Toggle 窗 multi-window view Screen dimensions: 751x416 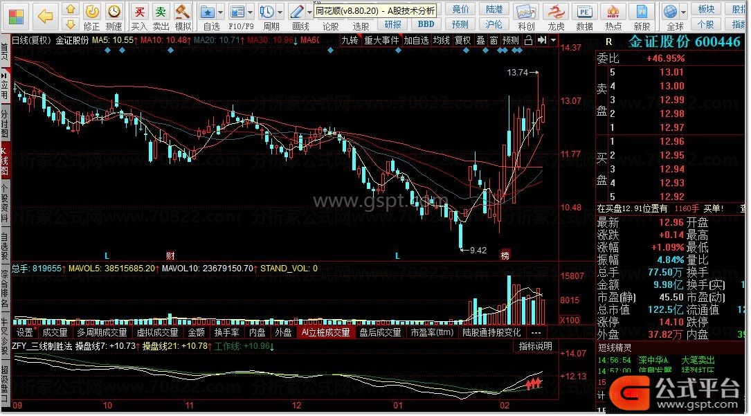pos(494,40)
